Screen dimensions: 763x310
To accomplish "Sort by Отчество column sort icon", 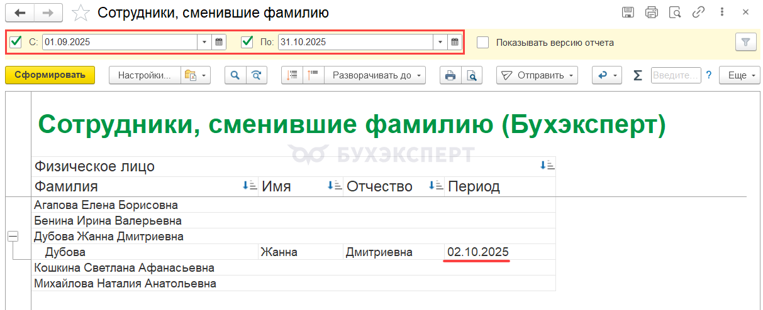I will click(x=435, y=186).
